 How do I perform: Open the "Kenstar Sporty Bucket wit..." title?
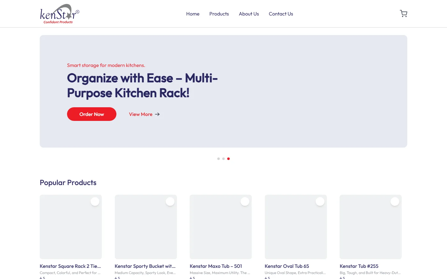(145, 266)
